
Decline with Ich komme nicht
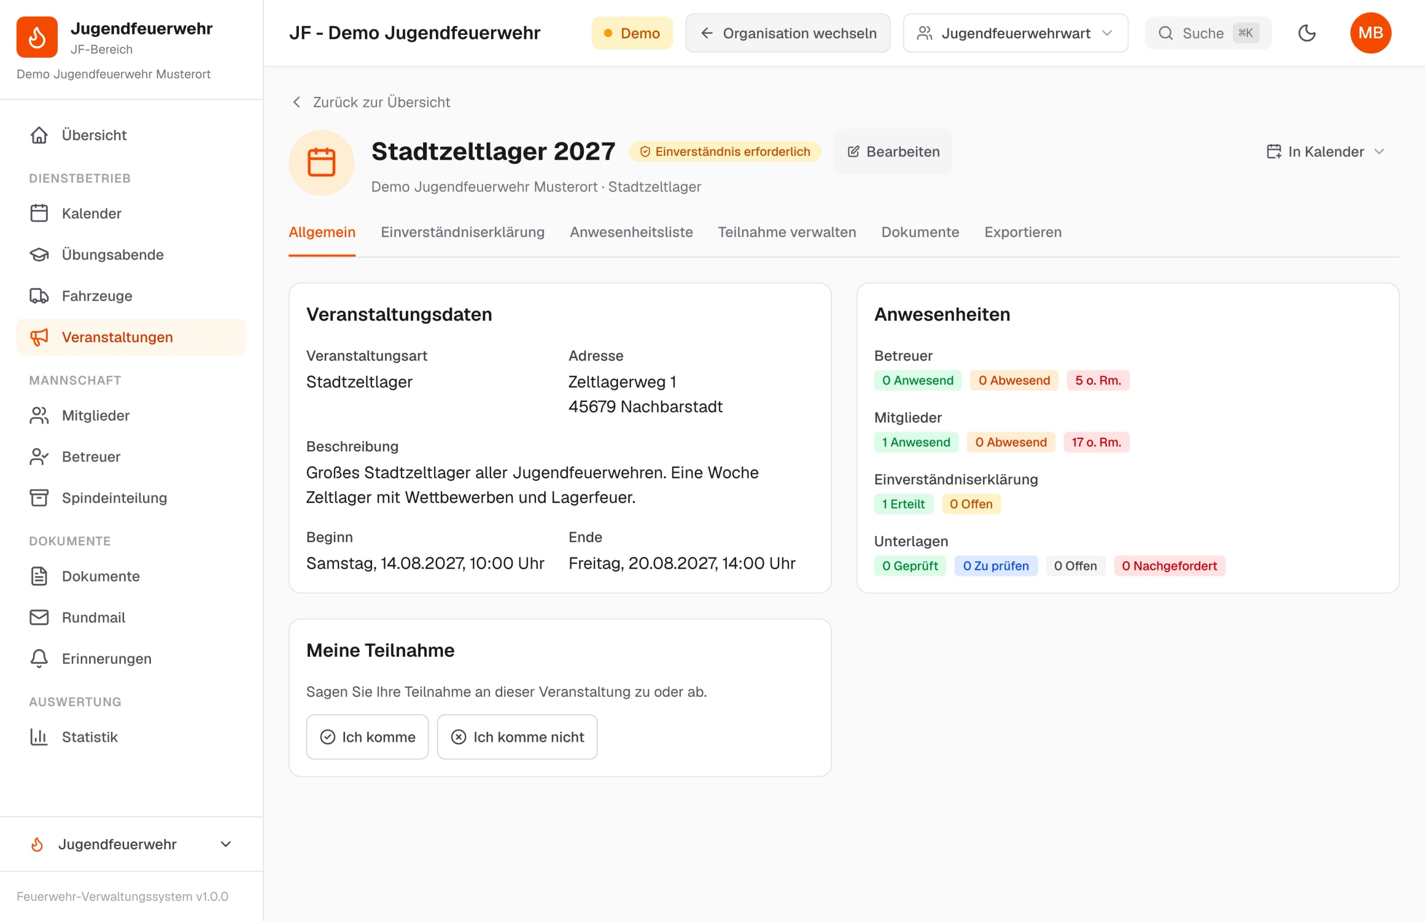click(518, 737)
